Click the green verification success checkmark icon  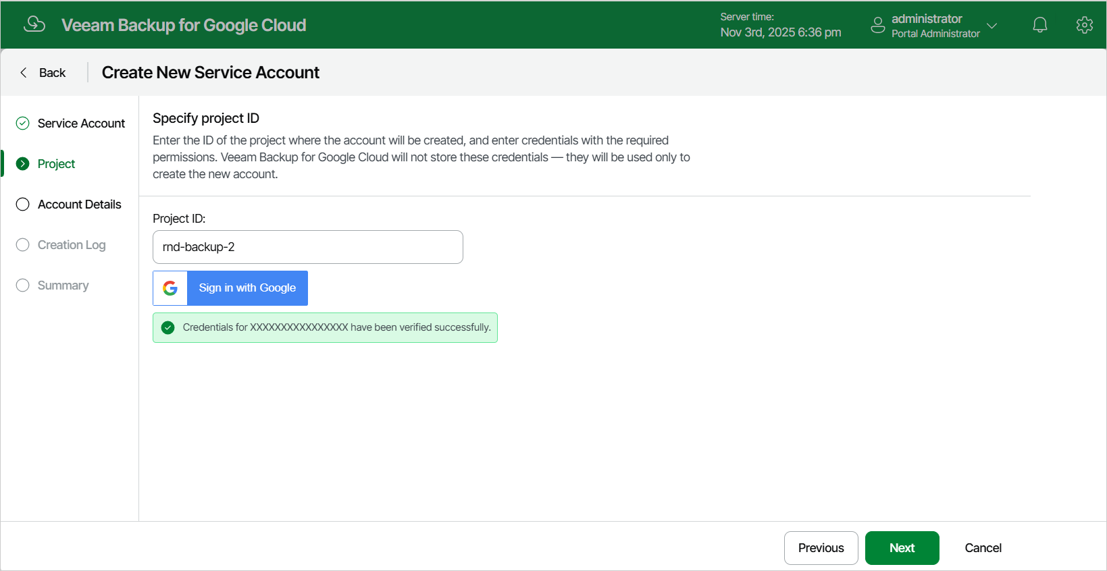click(x=168, y=327)
